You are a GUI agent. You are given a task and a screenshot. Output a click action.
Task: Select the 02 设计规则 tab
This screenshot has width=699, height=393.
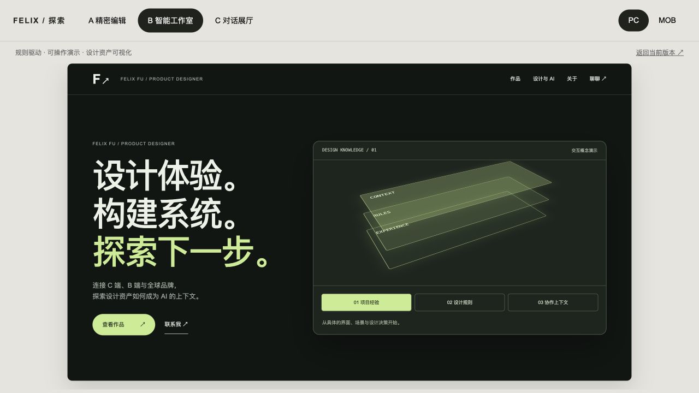(x=460, y=302)
